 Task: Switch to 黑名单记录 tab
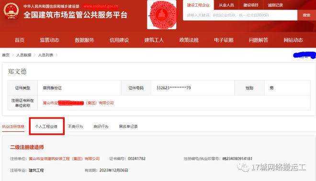(x=128, y=127)
